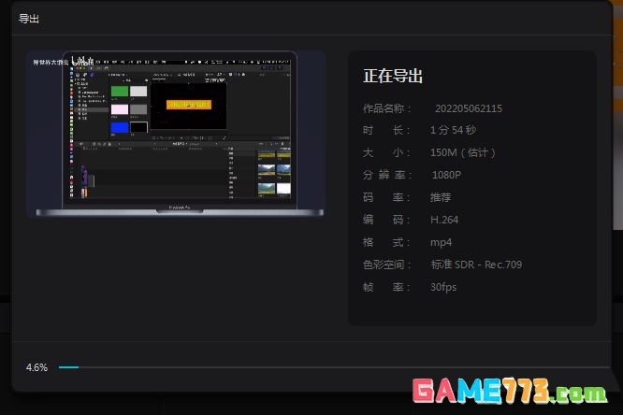The width and height of the screenshot is (623, 415).
Task: Click the video cover preview thumbnail
Action: tap(177, 135)
